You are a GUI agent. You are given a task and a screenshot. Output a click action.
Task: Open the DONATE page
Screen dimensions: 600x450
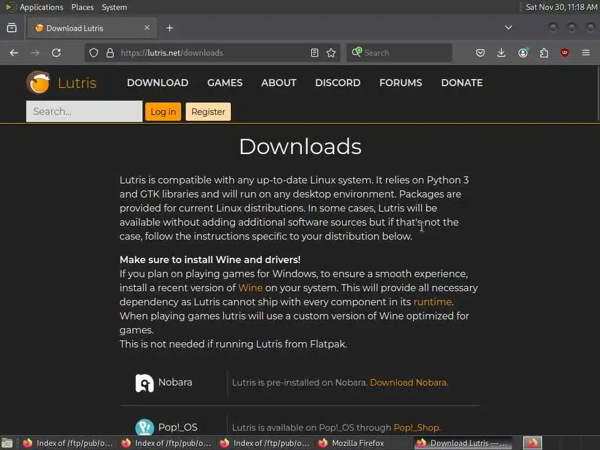462,83
